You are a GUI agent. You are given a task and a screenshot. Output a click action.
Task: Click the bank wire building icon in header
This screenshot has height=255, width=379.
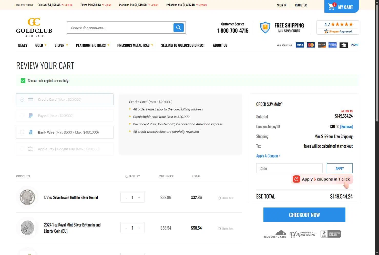(x=344, y=45)
